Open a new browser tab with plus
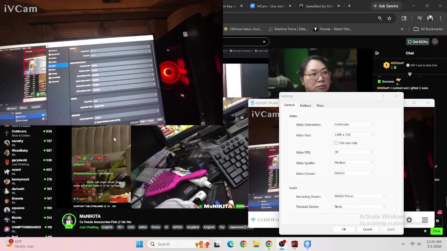 [x=349, y=6]
